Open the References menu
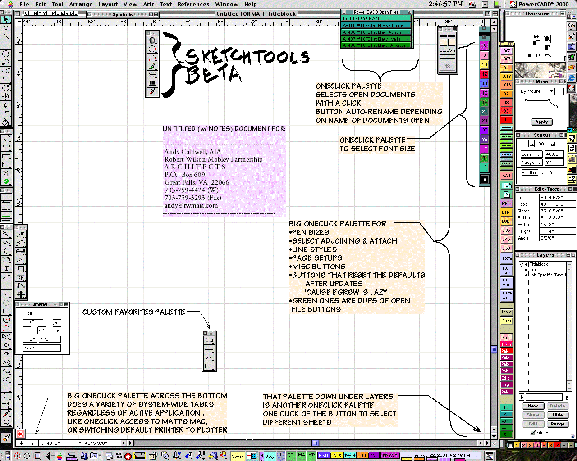The width and height of the screenshot is (577, 461). coord(193,4)
